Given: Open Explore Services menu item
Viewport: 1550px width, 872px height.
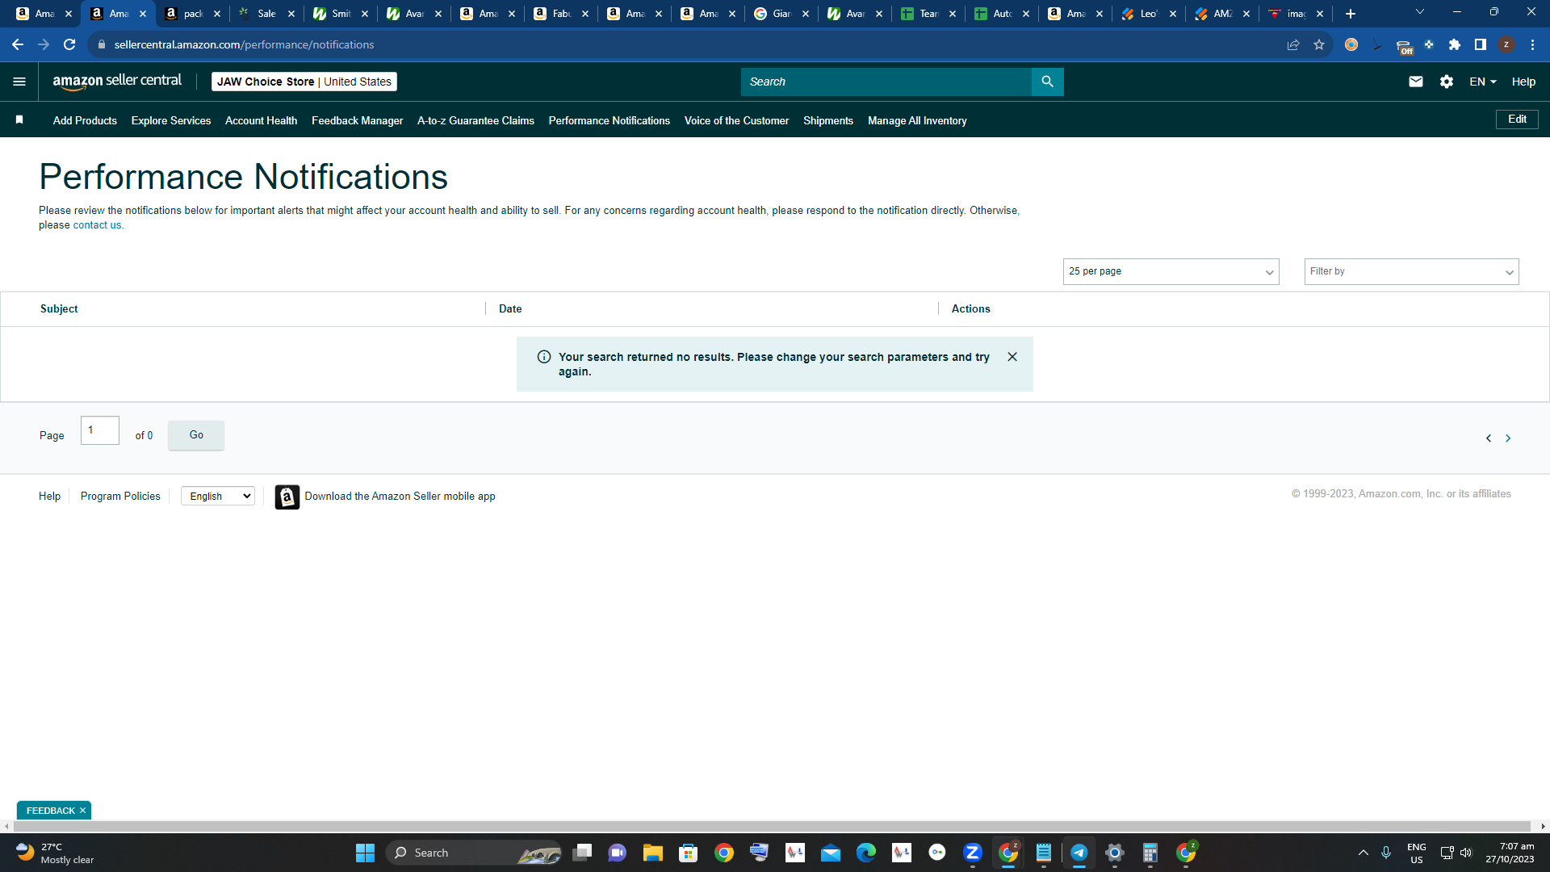Looking at the screenshot, I should 171,120.
